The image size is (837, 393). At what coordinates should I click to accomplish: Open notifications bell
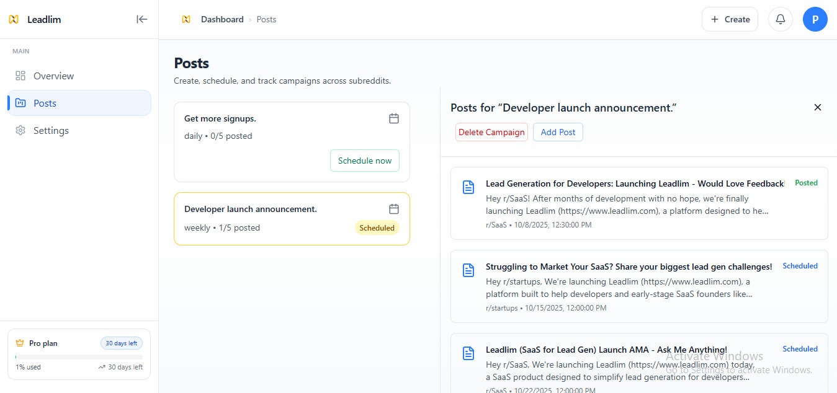pos(781,19)
